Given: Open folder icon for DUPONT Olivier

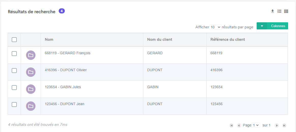Looking at the screenshot, I should (x=31, y=72).
